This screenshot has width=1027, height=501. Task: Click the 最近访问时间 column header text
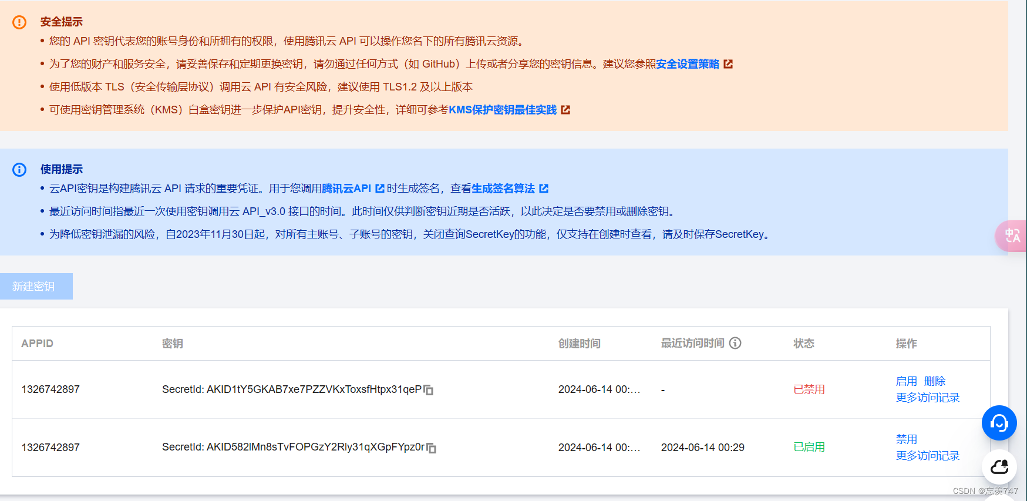coord(693,343)
